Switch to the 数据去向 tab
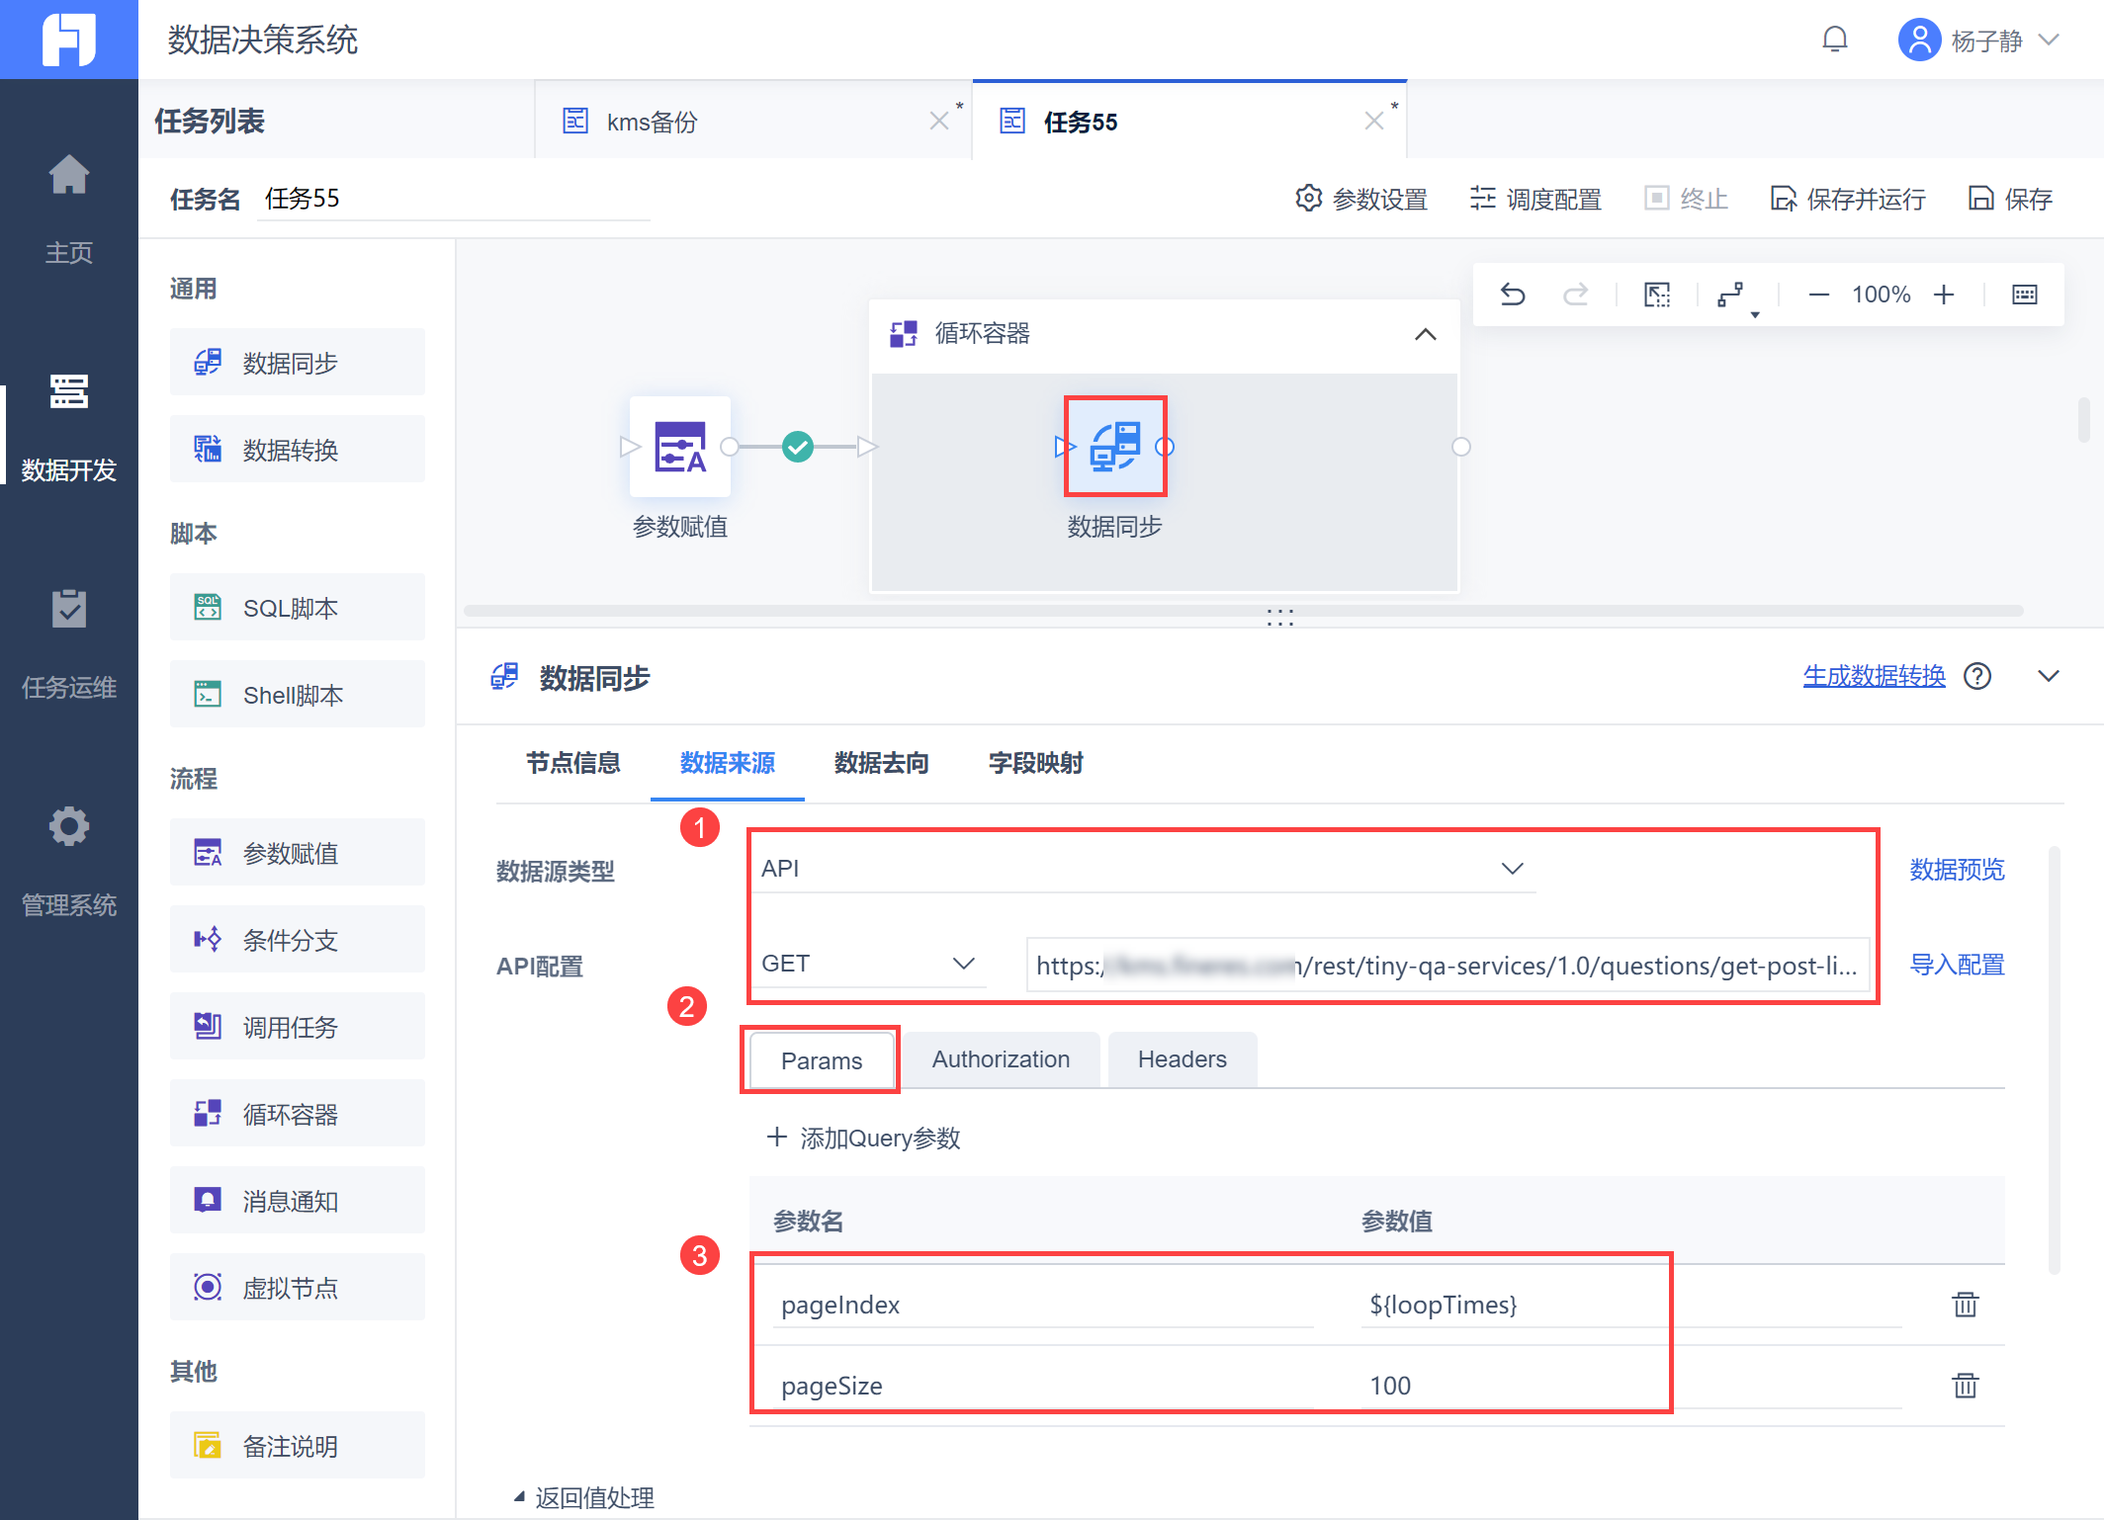 pos(881,763)
